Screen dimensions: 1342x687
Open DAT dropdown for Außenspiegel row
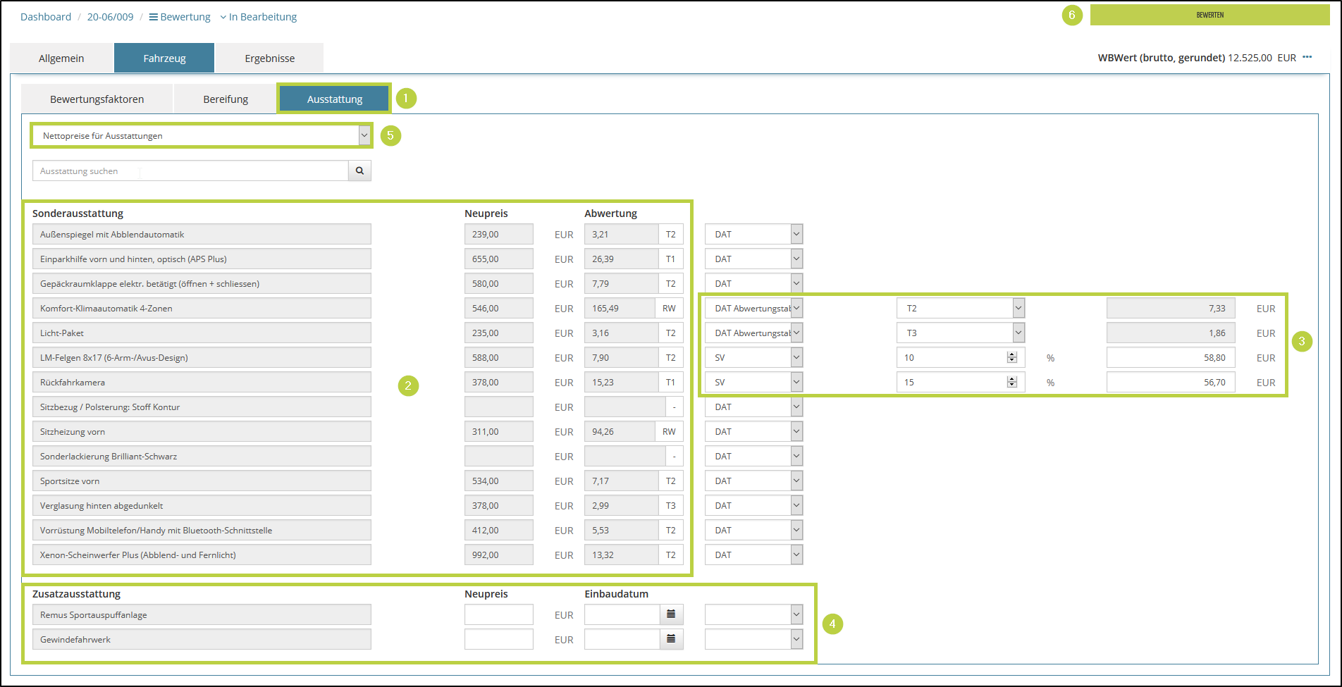796,234
